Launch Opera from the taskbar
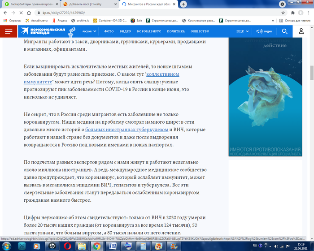The image size is (314, 251). pyautogui.click(x=67, y=246)
